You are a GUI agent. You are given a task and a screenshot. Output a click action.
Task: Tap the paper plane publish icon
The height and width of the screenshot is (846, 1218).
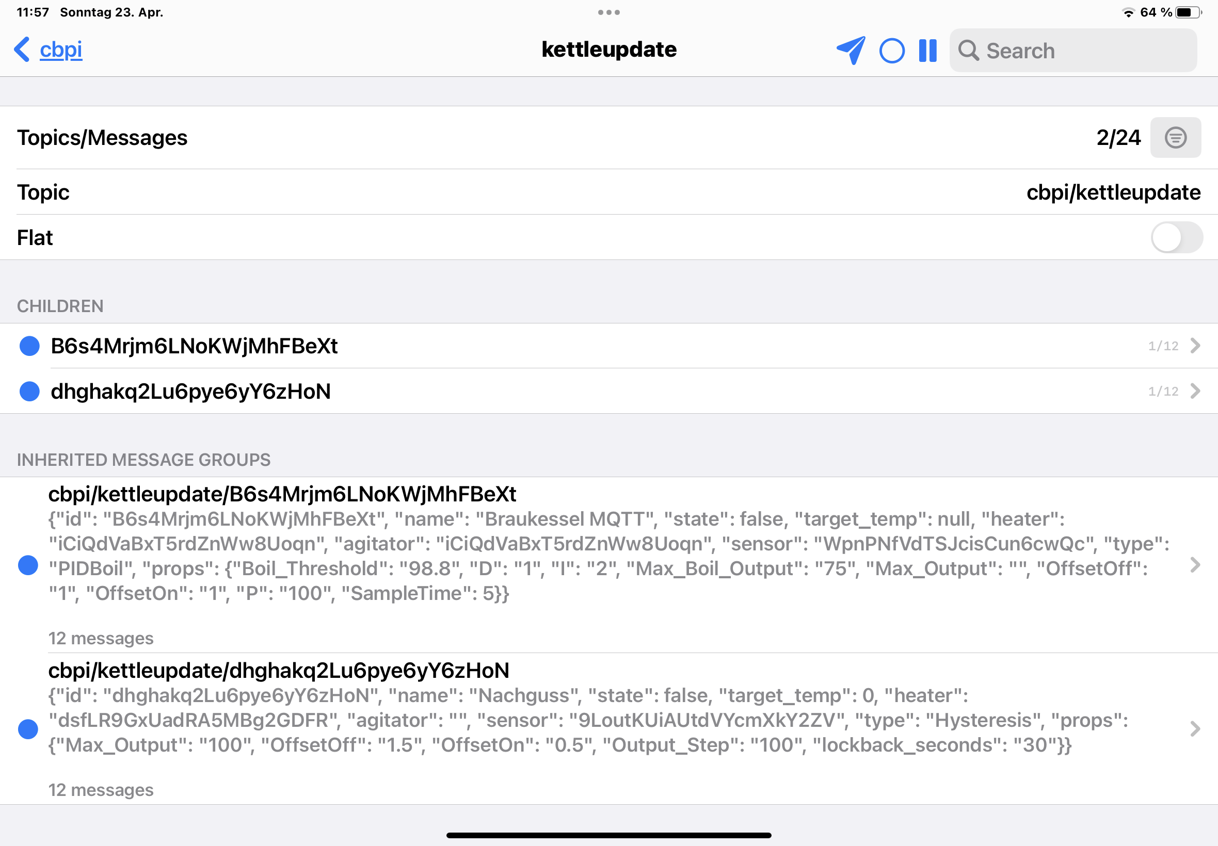coord(851,51)
